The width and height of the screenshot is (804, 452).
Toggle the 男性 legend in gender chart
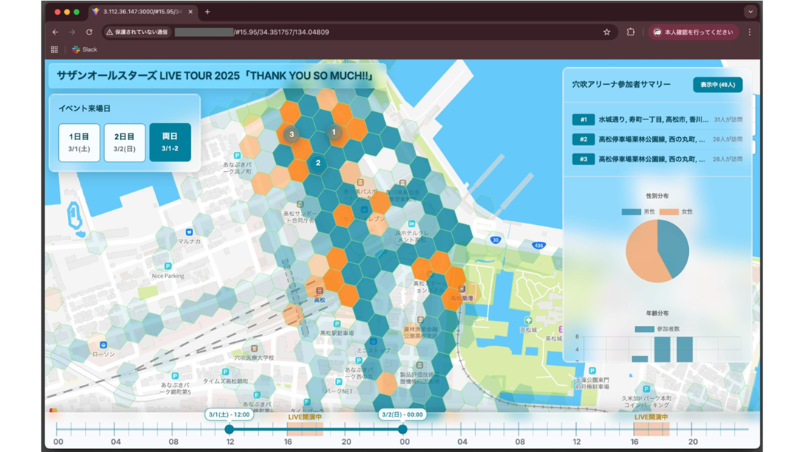pyautogui.click(x=641, y=212)
